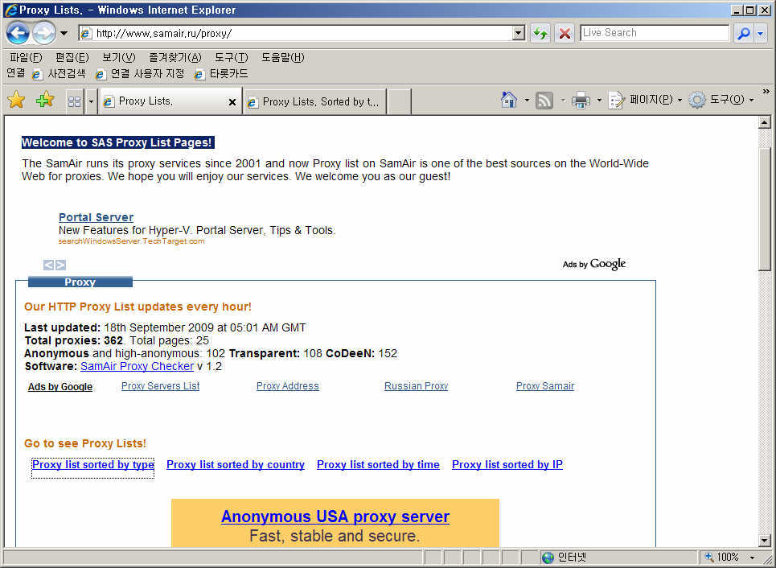Click the address bar URL field

click(297, 33)
